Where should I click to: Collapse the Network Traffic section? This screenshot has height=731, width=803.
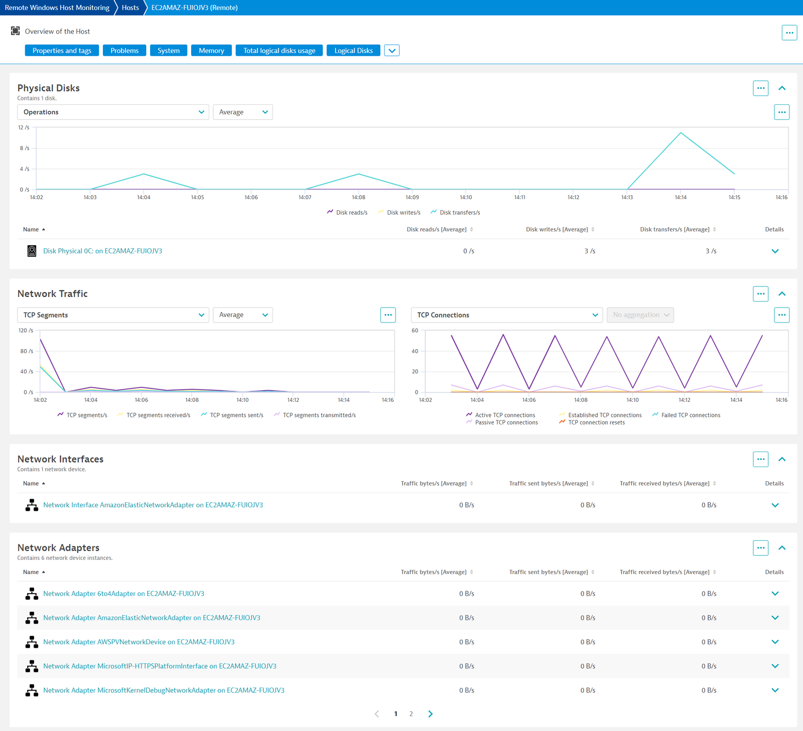point(782,294)
